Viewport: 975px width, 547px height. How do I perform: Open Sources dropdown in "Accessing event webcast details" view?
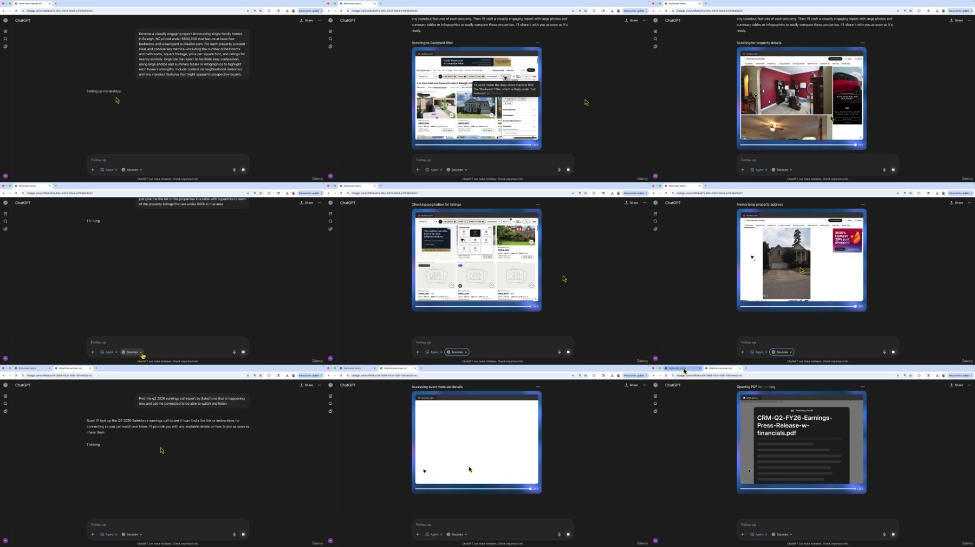pos(457,535)
